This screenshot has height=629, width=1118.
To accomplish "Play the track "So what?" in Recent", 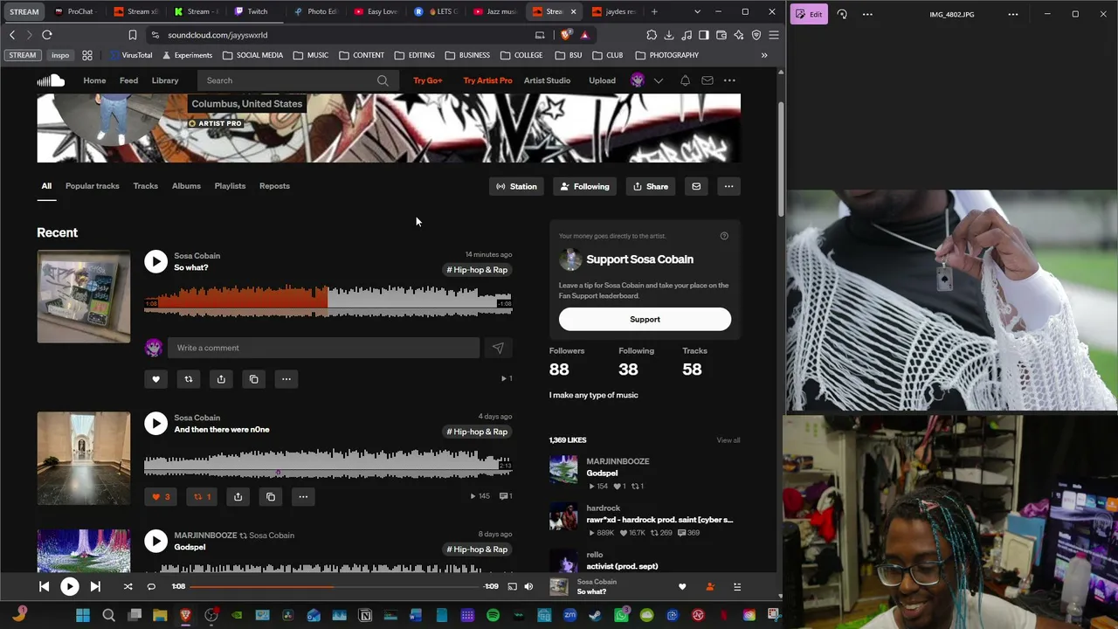I will click(x=155, y=261).
